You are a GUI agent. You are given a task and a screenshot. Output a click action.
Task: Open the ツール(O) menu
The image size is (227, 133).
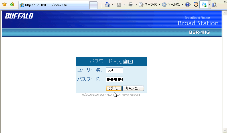click(173, 5)
